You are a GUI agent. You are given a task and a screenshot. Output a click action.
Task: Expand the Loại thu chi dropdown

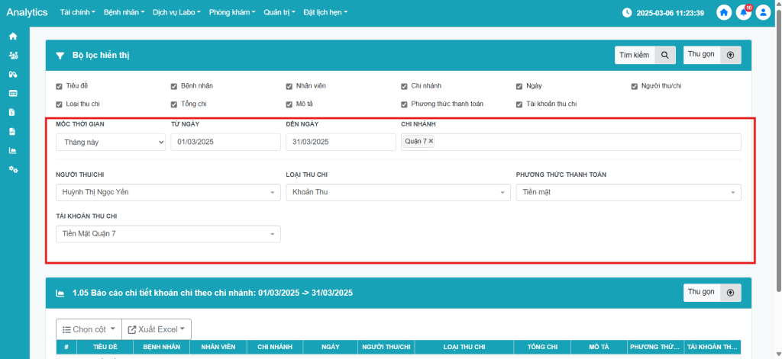click(x=398, y=193)
